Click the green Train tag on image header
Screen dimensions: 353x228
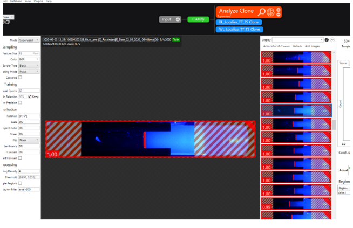[176, 40]
